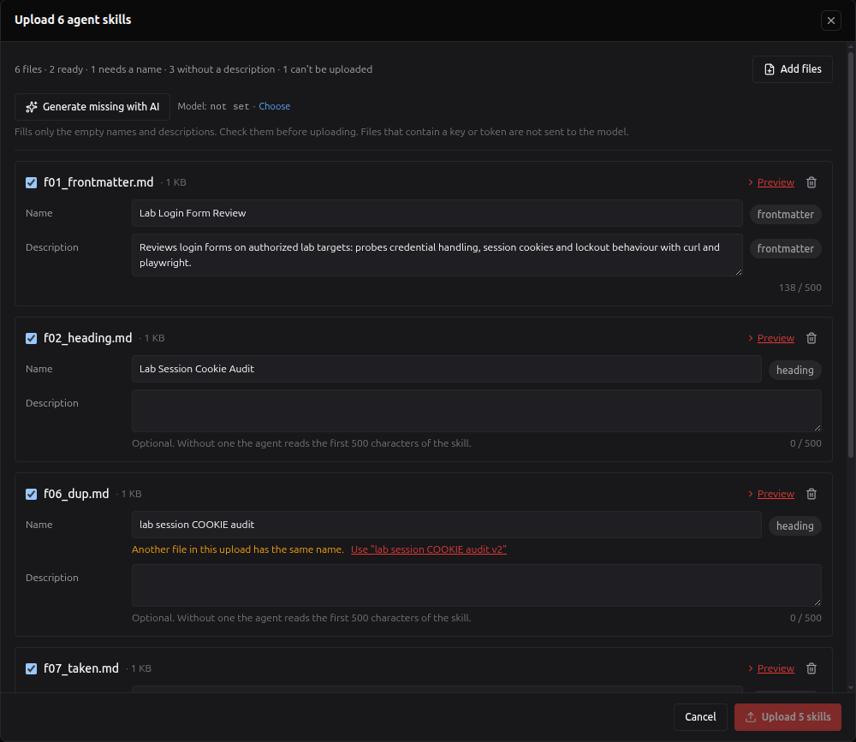The width and height of the screenshot is (856, 742).
Task: Edit the Name field "Lab Login Form Review"
Action: tap(437, 213)
